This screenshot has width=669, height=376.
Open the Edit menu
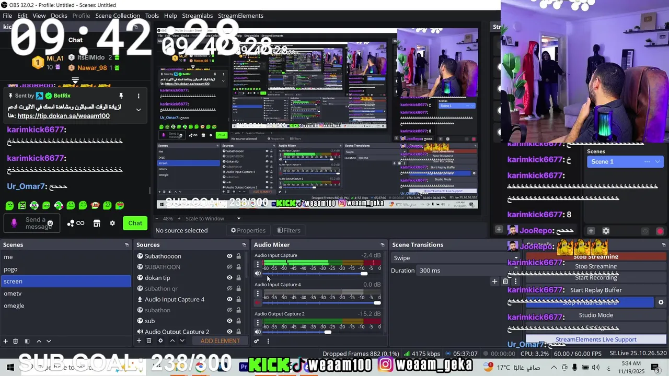(22, 16)
